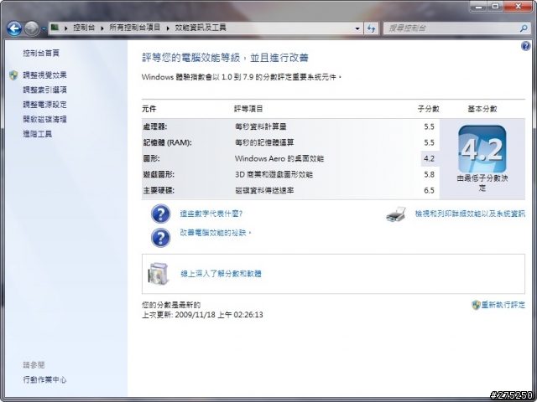The width and height of the screenshot is (537, 402).
Task: Click the 4.2 base score badge
Action: click(x=482, y=149)
